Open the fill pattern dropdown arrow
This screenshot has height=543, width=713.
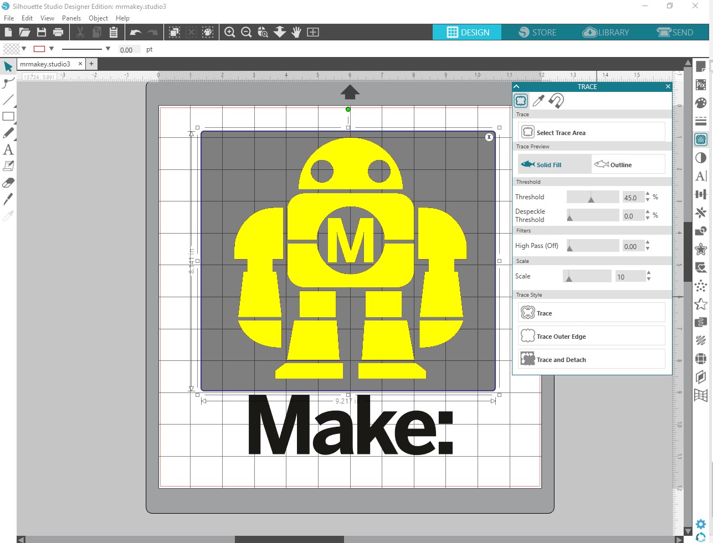click(24, 49)
